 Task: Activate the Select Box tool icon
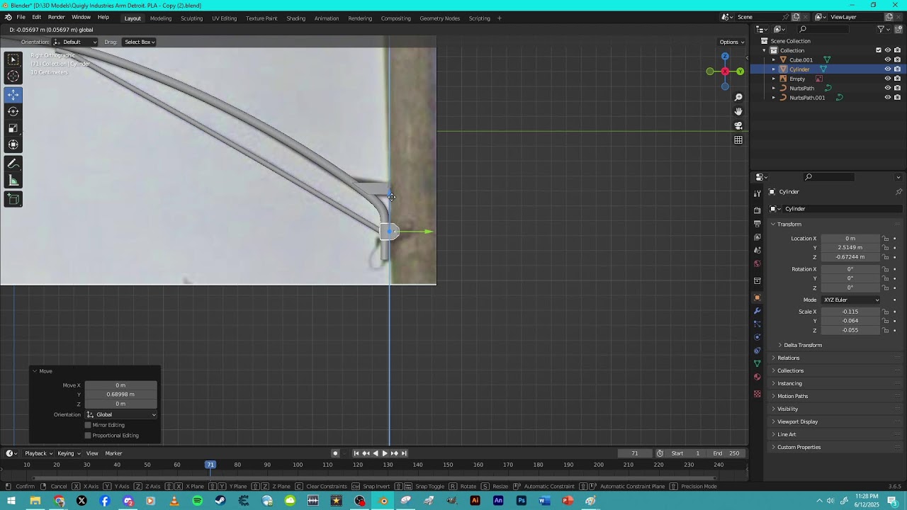(x=13, y=59)
